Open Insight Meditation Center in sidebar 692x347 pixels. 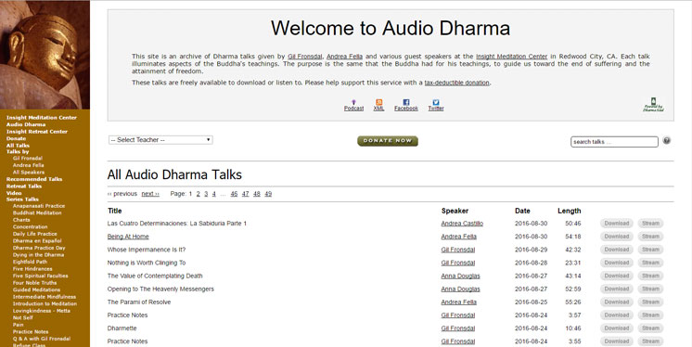pyautogui.click(x=42, y=118)
